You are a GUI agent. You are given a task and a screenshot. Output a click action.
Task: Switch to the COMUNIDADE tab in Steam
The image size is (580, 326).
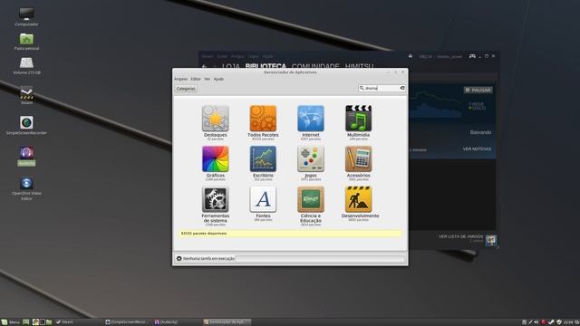pos(315,66)
